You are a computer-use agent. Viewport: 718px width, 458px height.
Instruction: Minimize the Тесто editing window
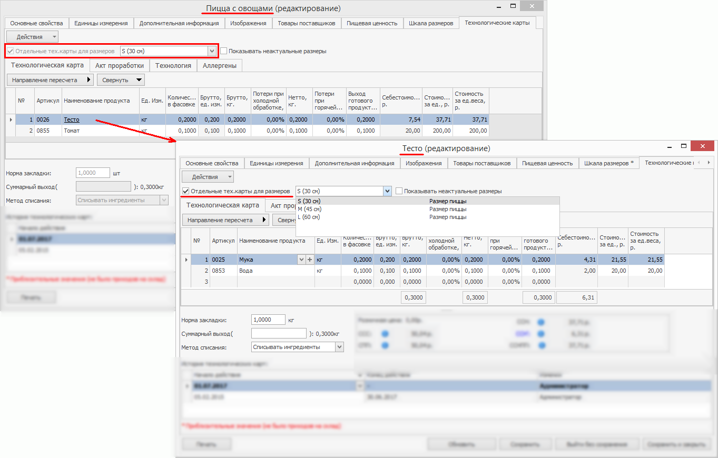(x=670, y=148)
